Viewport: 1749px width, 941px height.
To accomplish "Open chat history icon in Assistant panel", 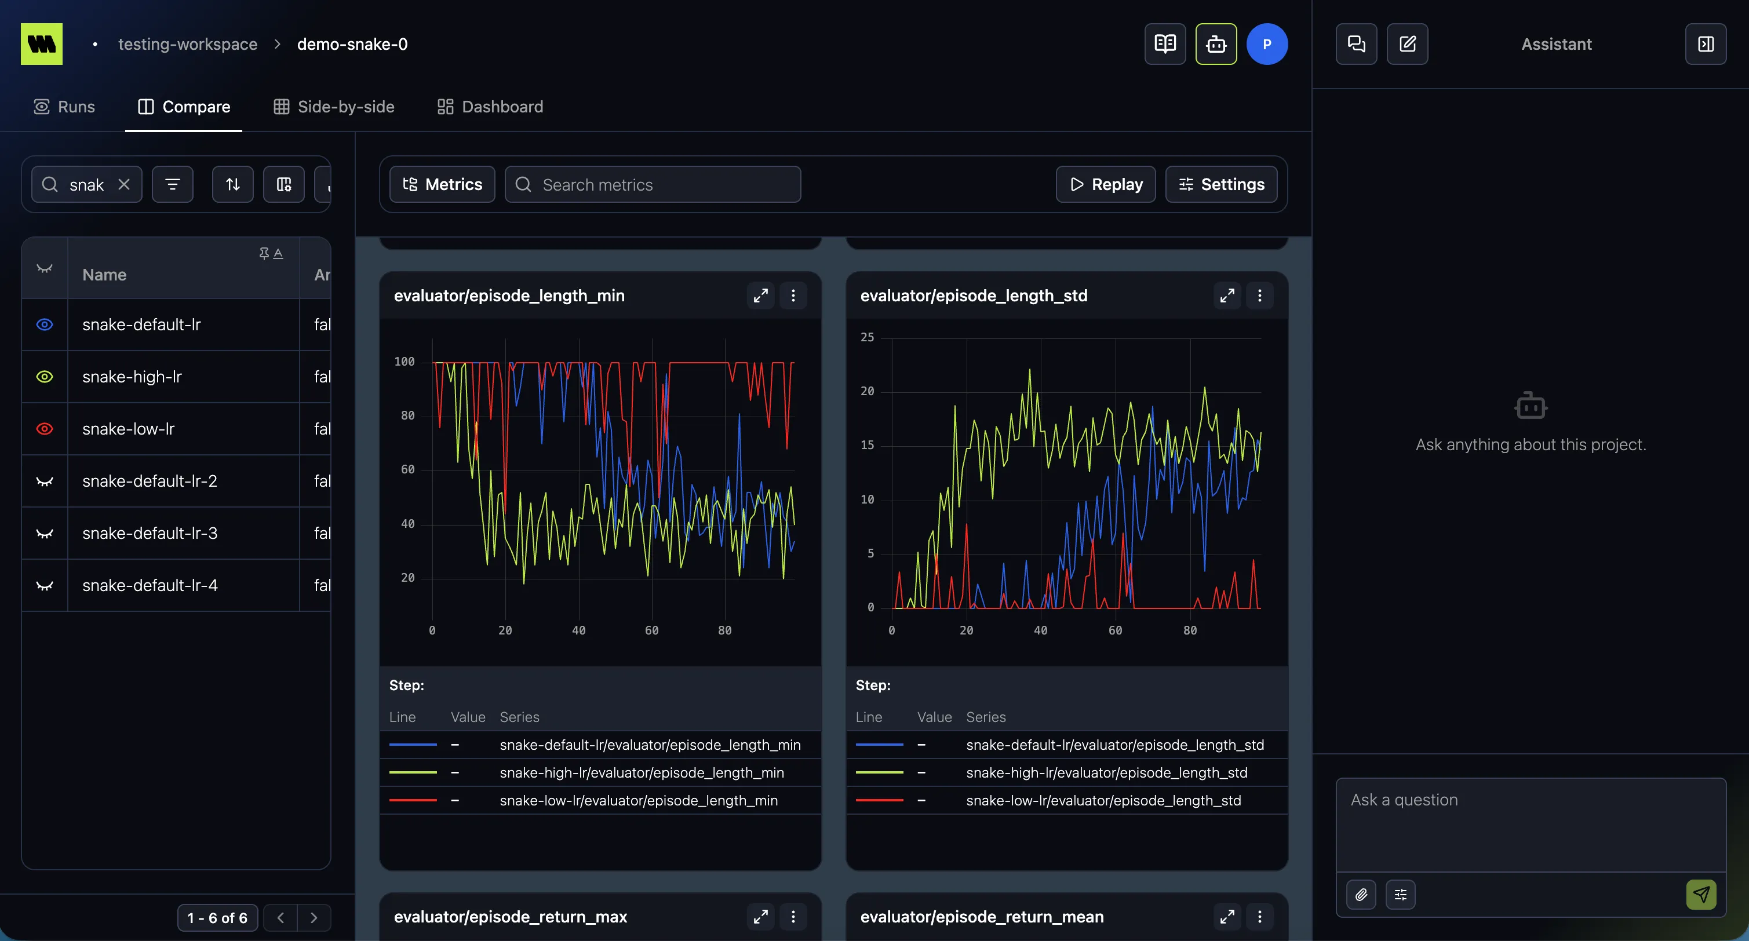I will [x=1357, y=44].
